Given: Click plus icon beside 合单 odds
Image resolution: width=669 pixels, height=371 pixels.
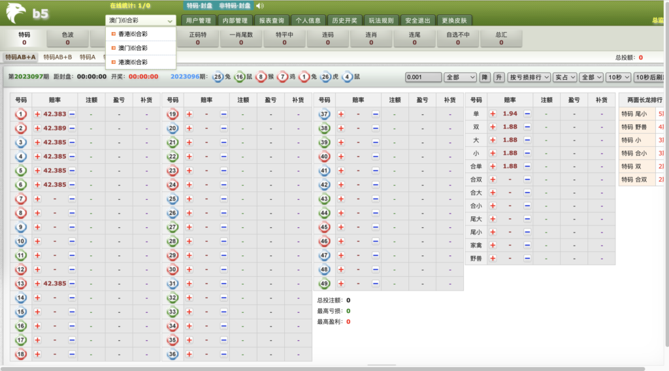Looking at the screenshot, I should click(493, 166).
